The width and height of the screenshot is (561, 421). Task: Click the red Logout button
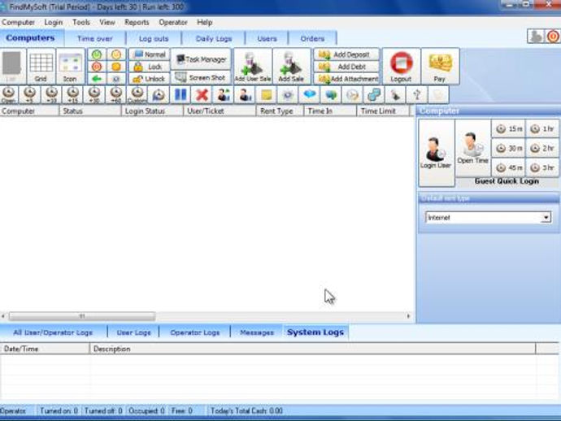(x=401, y=67)
